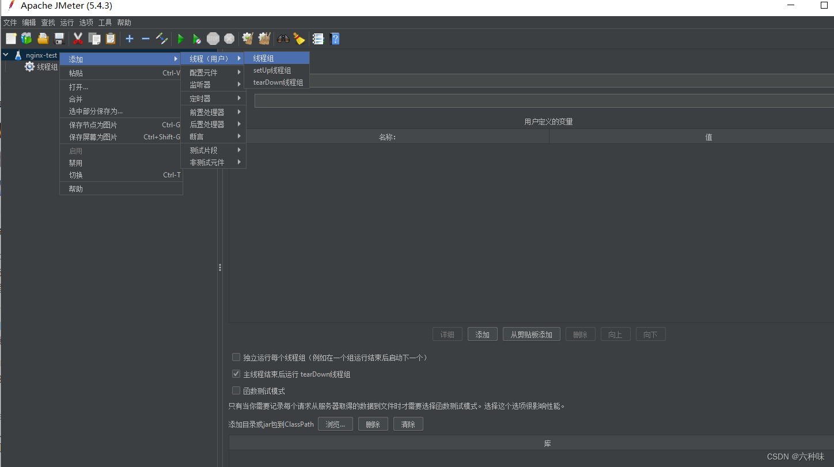Click the 删除 button beside 浏览
The width and height of the screenshot is (834, 467).
click(373, 424)
